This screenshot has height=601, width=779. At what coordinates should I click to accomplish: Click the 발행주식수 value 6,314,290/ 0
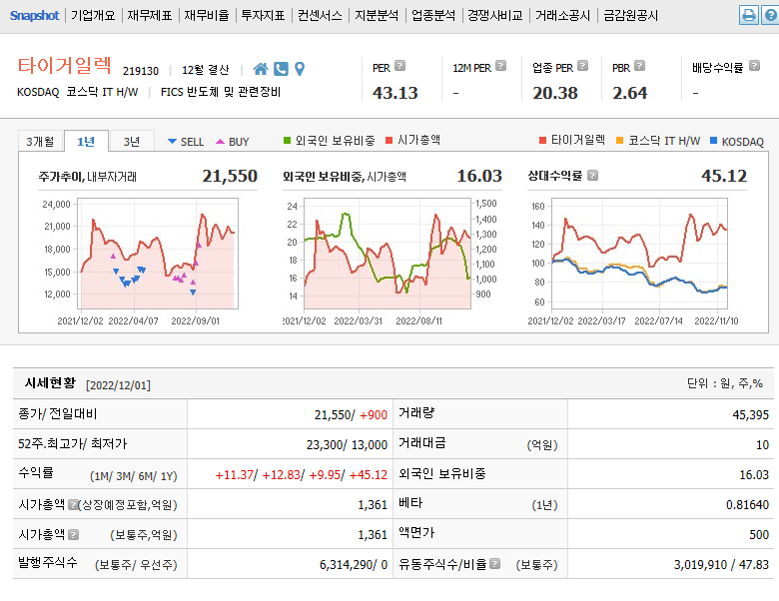tap(354, 564)
